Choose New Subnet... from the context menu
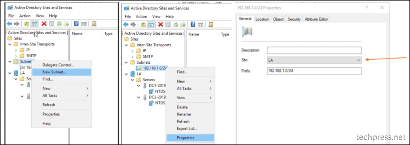The width and height of the screenshot is (410, 145). coord(61,72)
